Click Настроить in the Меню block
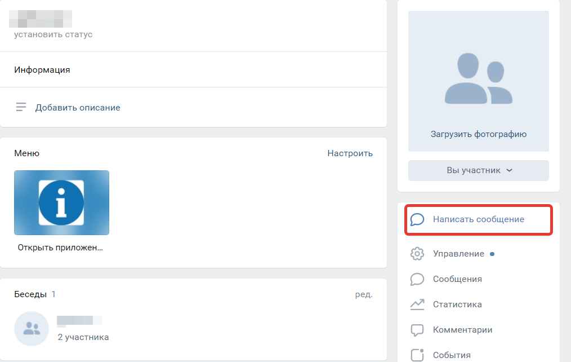This screenshot has height=362, width=571. (350, 153)
